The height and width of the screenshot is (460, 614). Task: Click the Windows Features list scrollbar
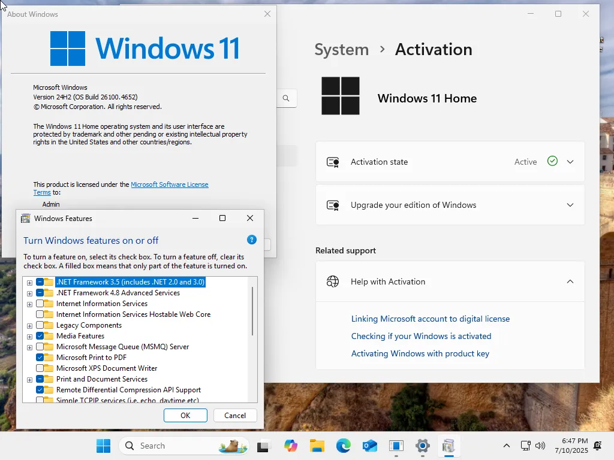coord(252,311)
